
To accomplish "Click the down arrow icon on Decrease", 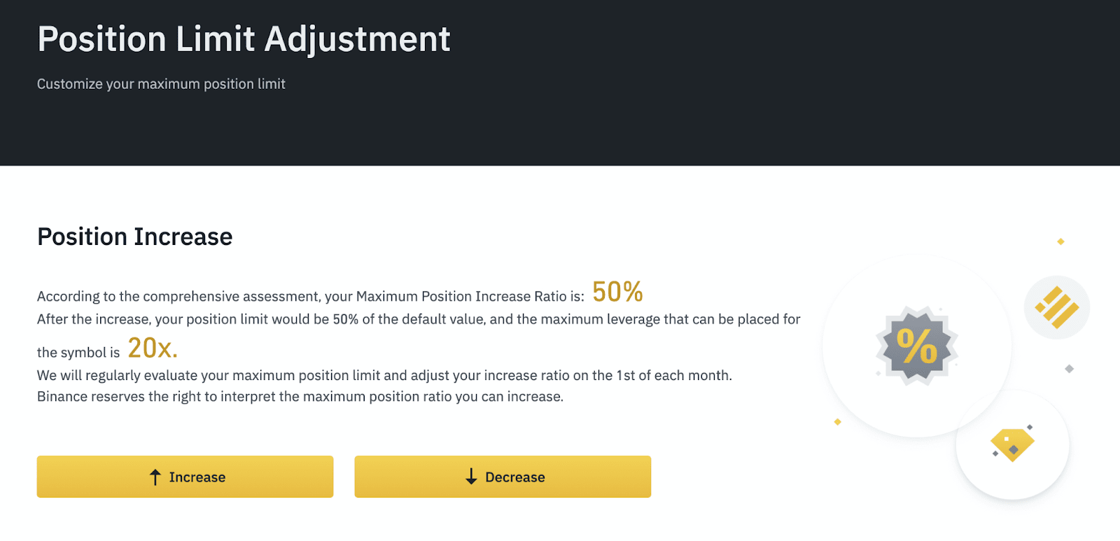I will [471, 477].
